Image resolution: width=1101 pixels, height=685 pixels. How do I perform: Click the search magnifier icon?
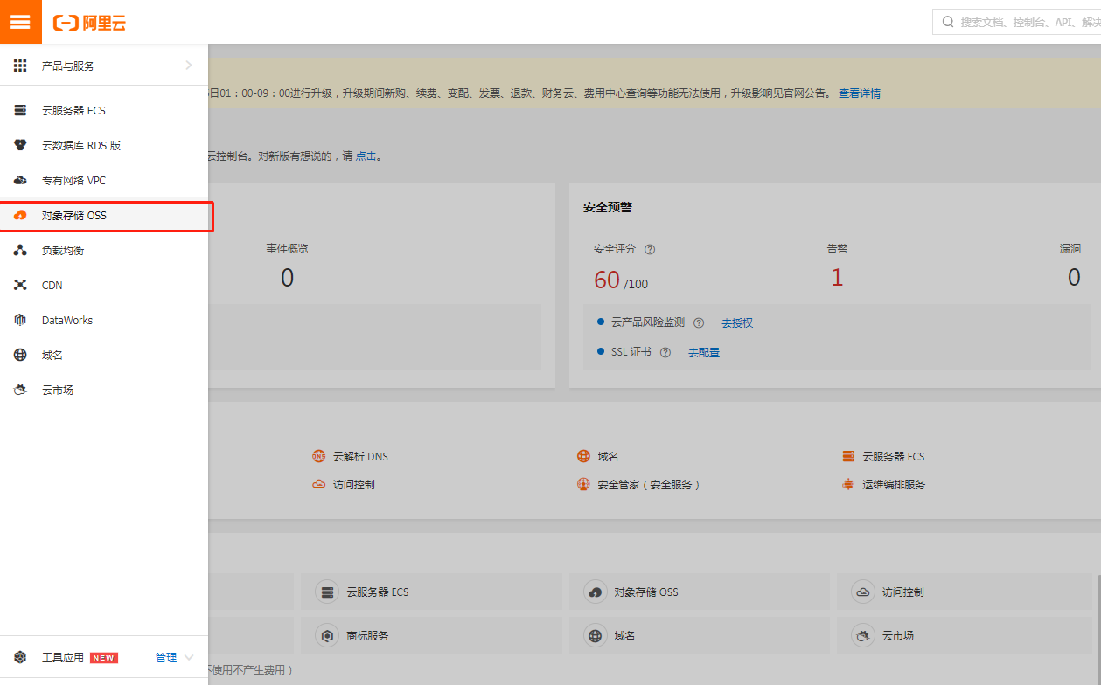click(x=948, y=22)
